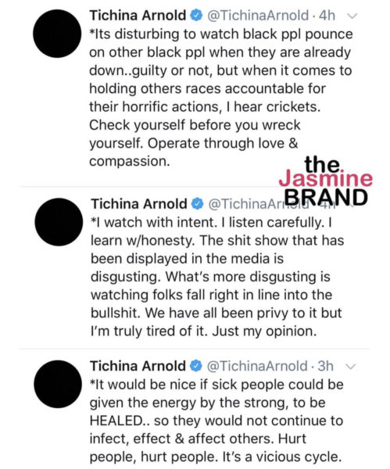The height and width of the screenshot is (469, 390).
Task: Click the @TichinaArnold handle on the top tweet
Action: pyautogui.click(x=258, y=16)
